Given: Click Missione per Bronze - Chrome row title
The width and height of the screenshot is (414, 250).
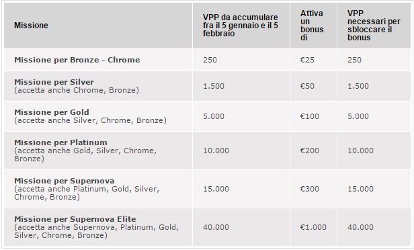Looking at the screenshot, I should coord(77,60).
